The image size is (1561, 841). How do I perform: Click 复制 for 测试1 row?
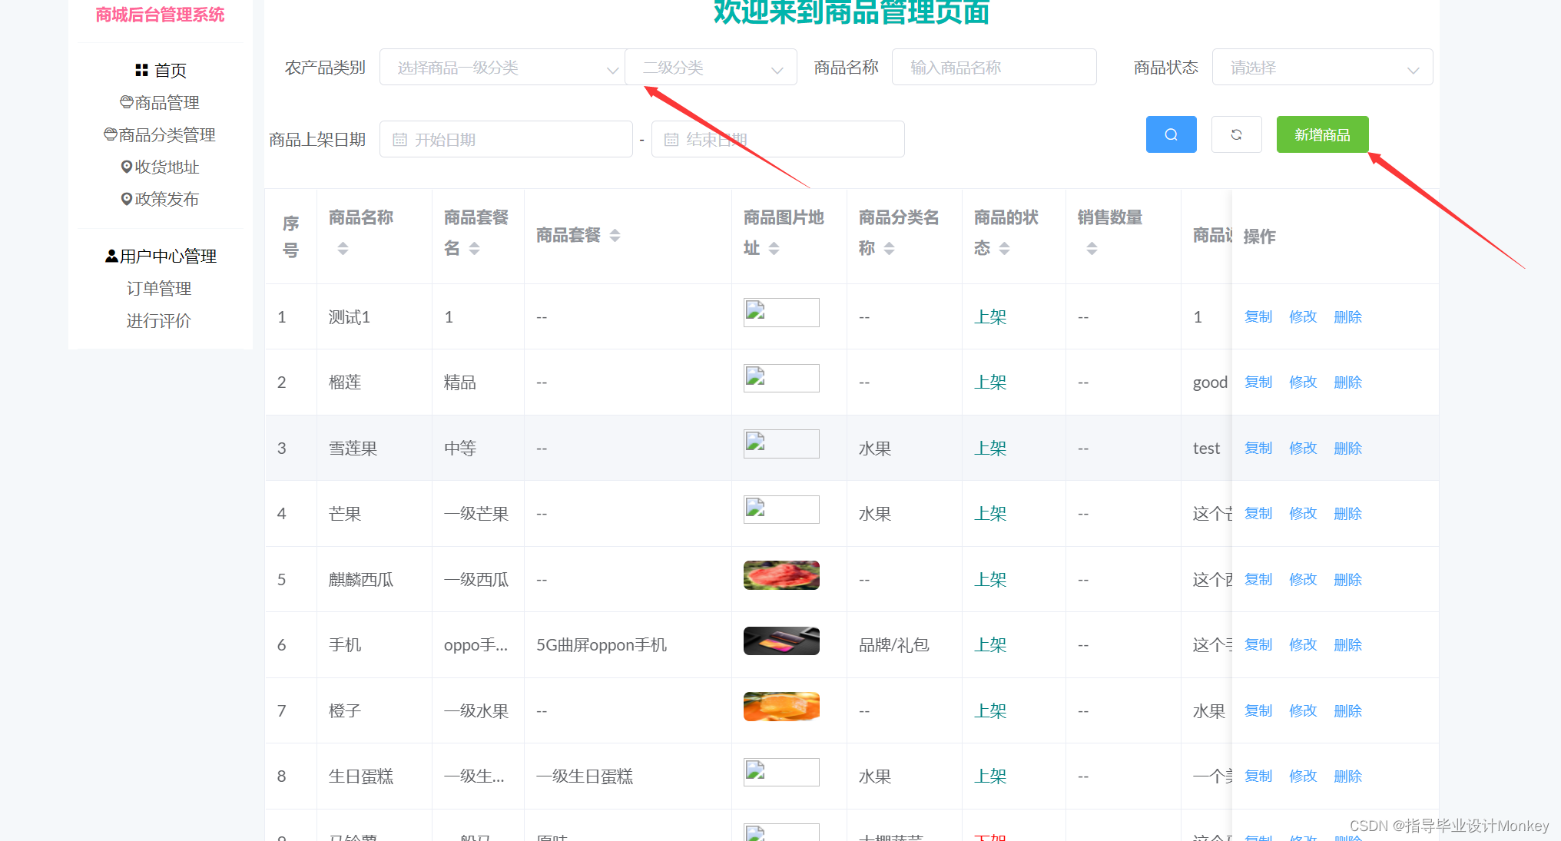point(1258,316)
